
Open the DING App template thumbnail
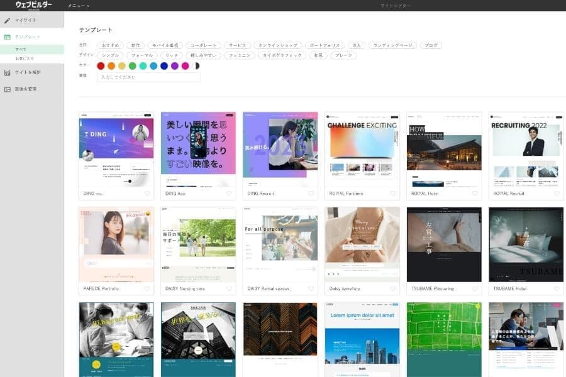[x=198, y=150]
